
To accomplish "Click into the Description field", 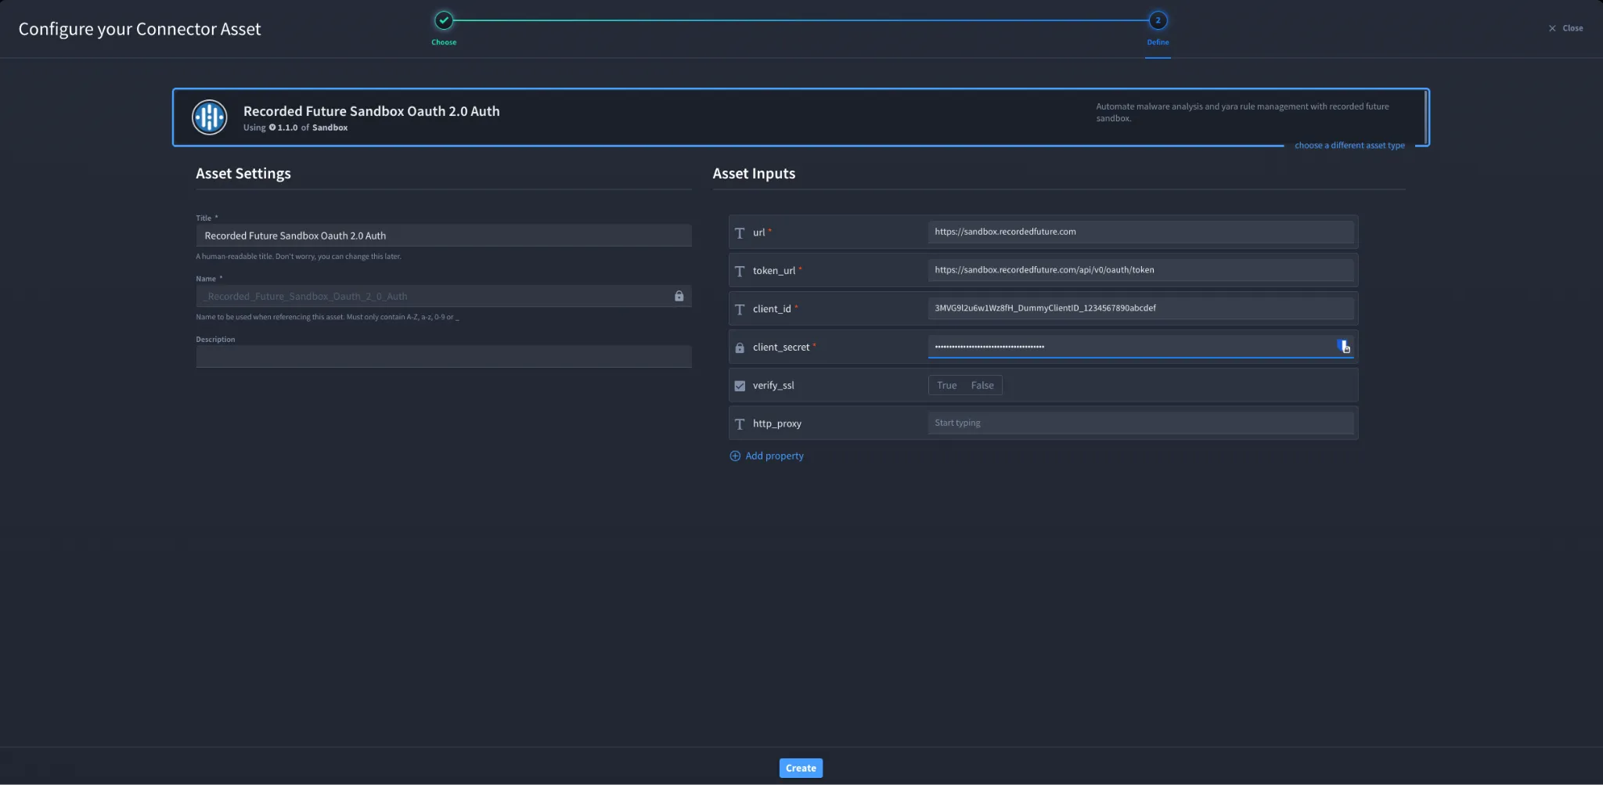I will (x=444, y=356).
